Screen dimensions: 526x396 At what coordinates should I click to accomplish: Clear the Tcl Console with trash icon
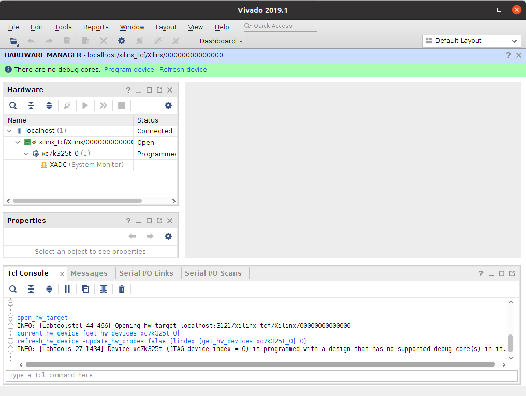pos(122,289)
